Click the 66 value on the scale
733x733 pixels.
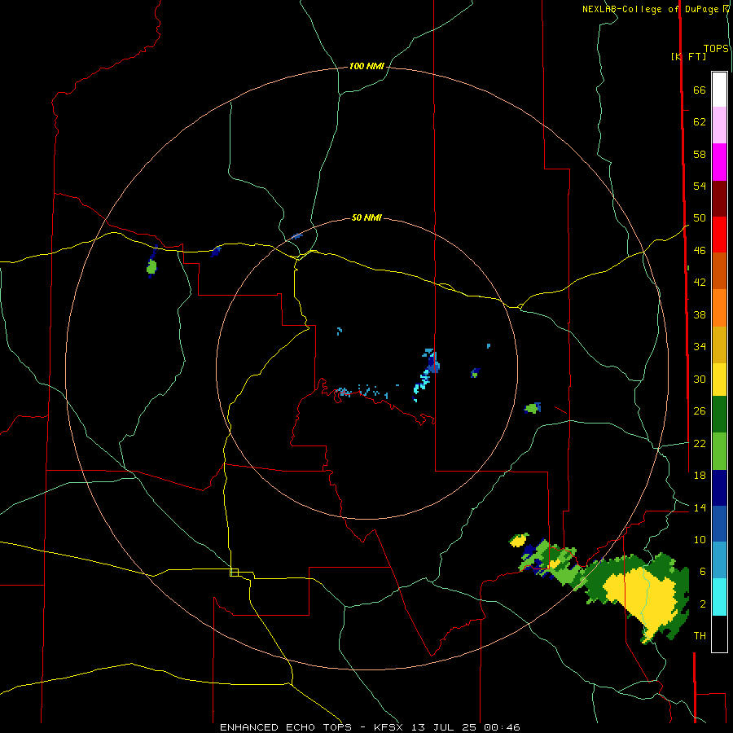pyautogui.click(x=700, y=90)
